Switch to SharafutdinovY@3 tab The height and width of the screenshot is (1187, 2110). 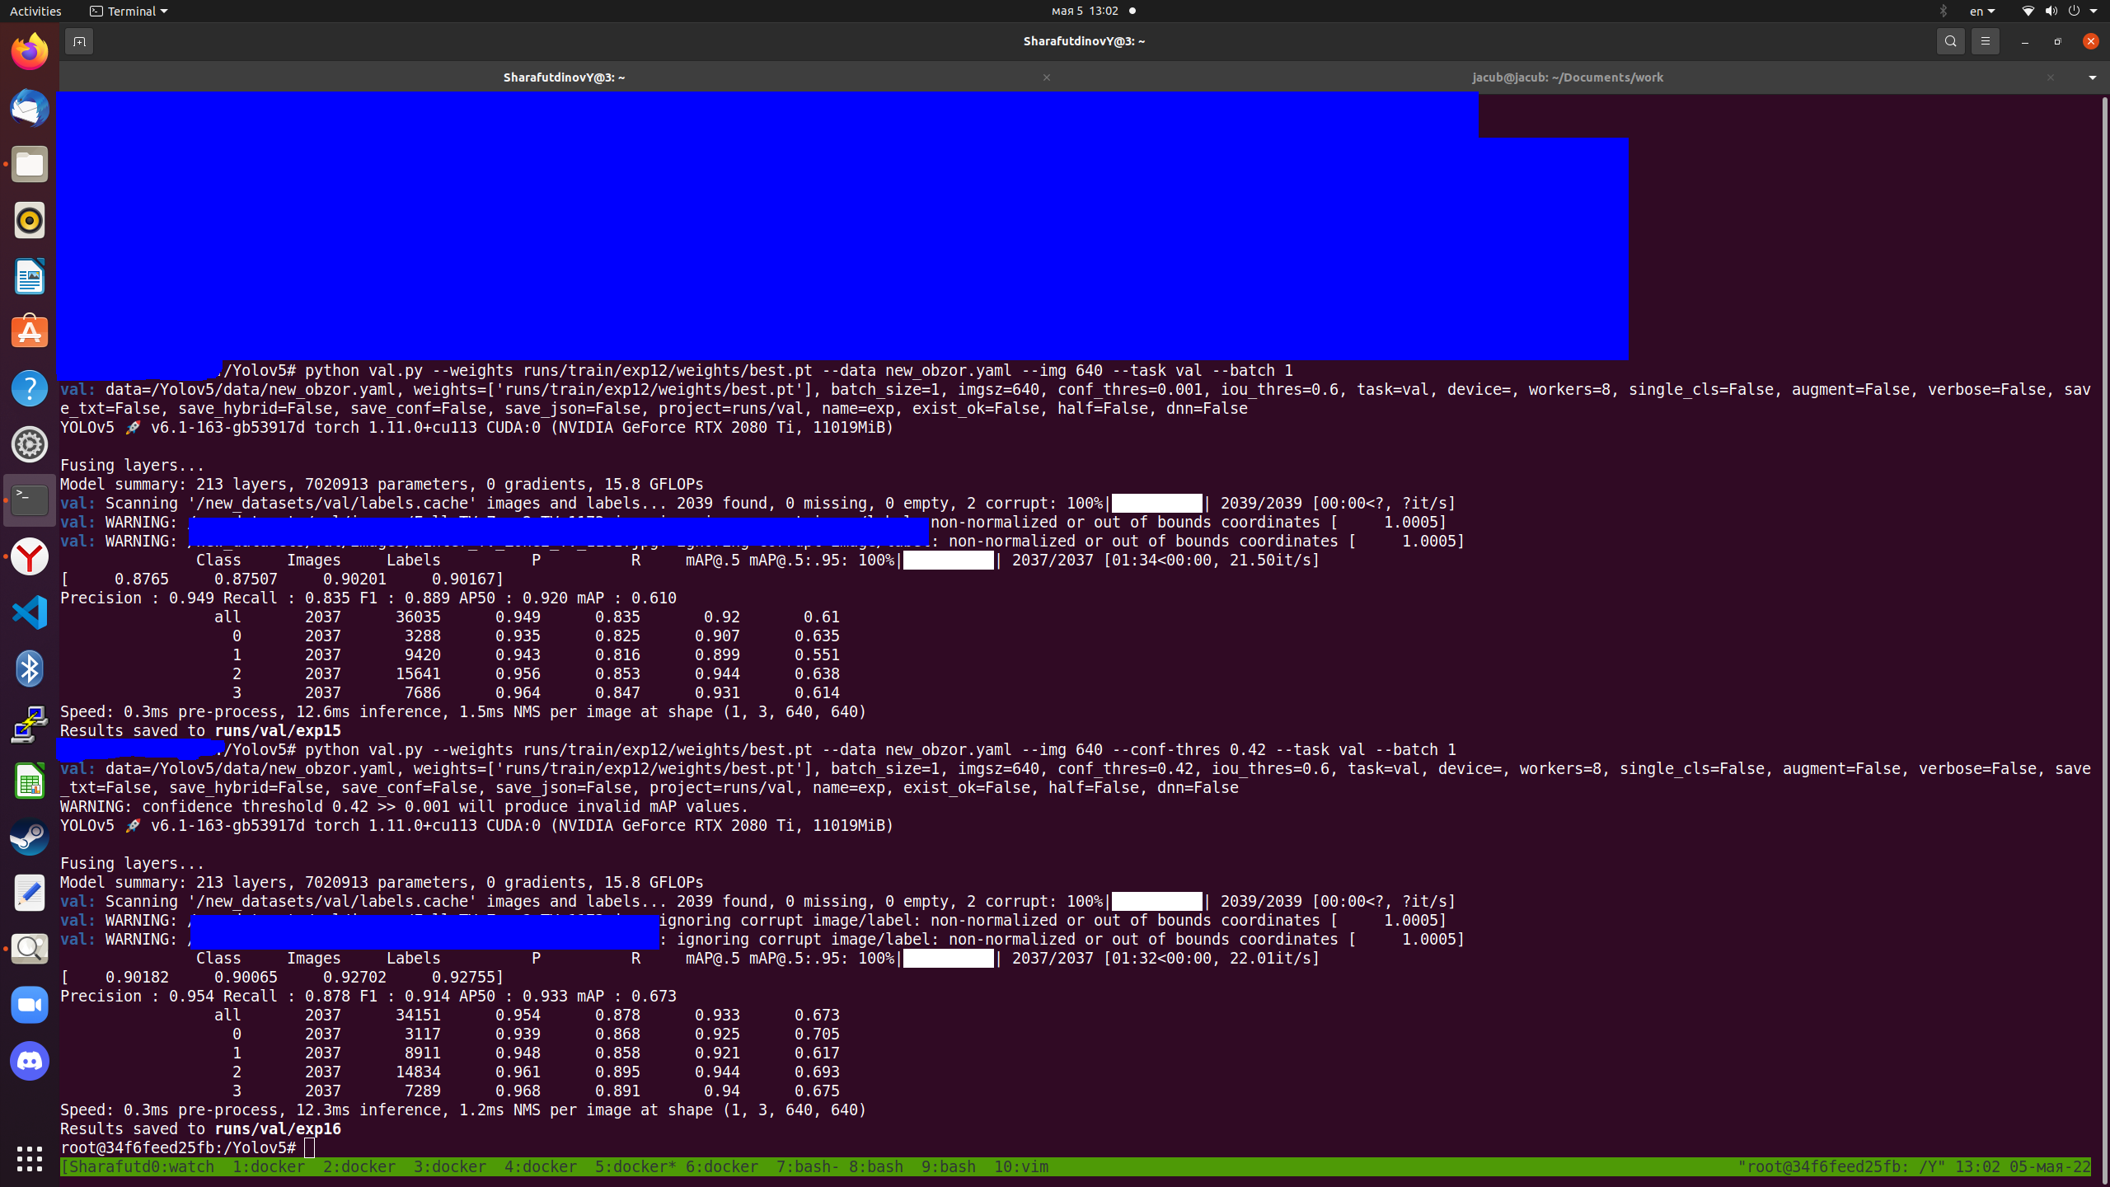(564, 77)
